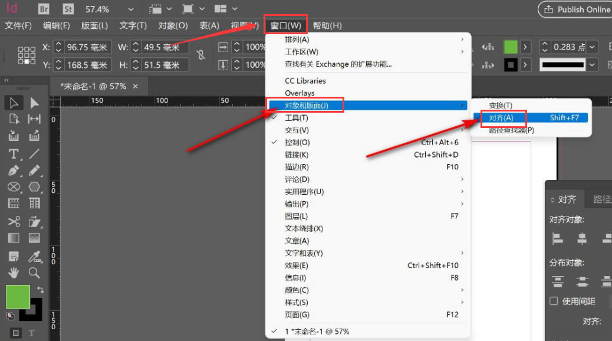Reset to default fill and stroke
This screenshot has width=612, height=341.
10,316
